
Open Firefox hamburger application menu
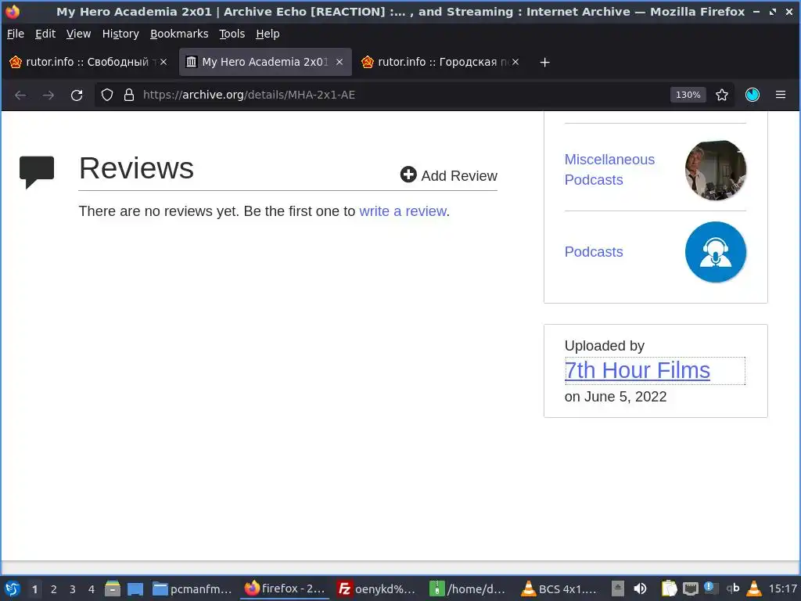781,95
